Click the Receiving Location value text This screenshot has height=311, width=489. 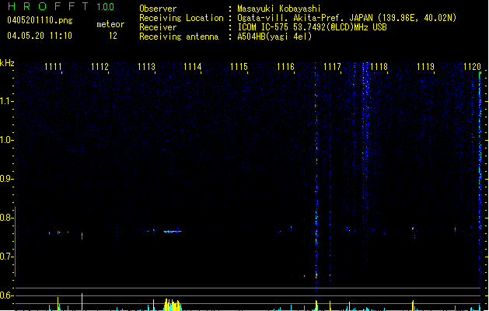(347, 18)
